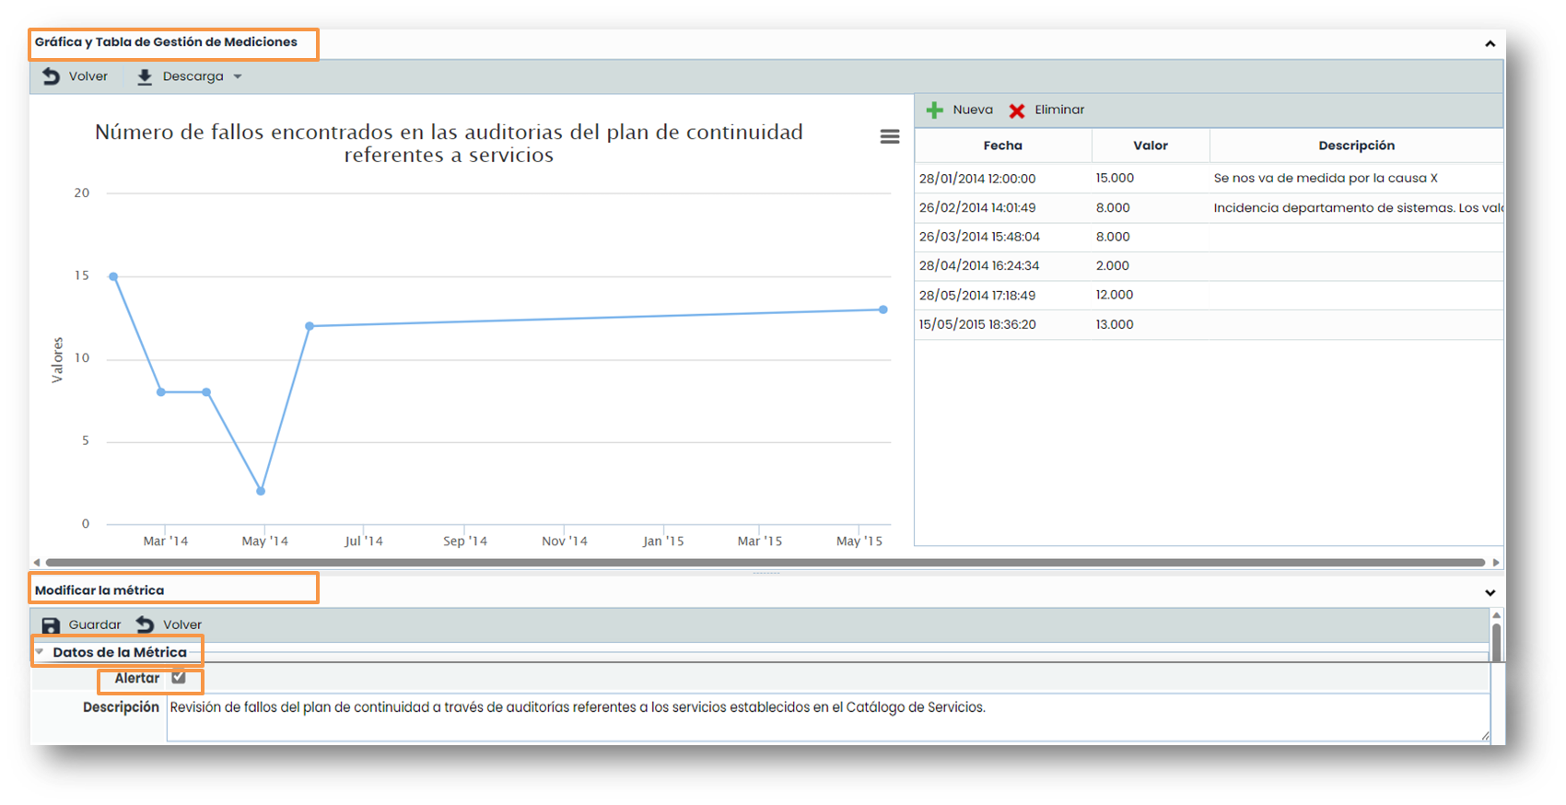Open the Descarga dropdown arrow
Viewport: 1566px width, 805px height.
click(x=238, y=76)
